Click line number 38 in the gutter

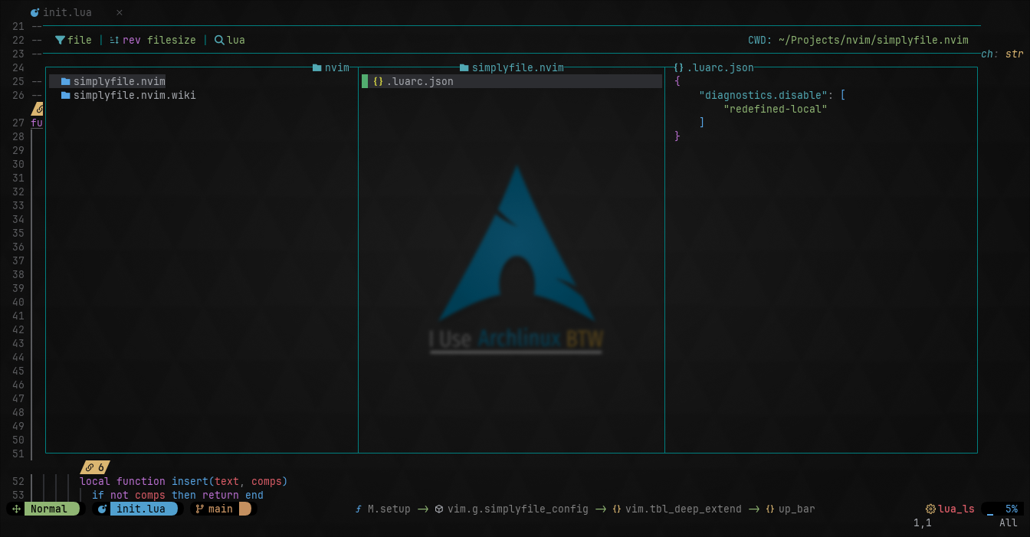point(18,274)
